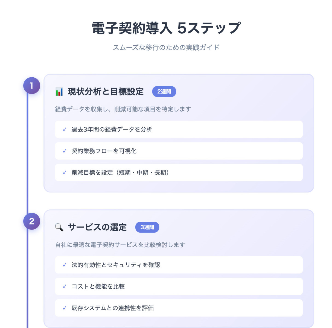Click the subtitle スムーズな移行のための実践ガイド
The width and height of the screenshot is (332, 328).
point(166,48)
